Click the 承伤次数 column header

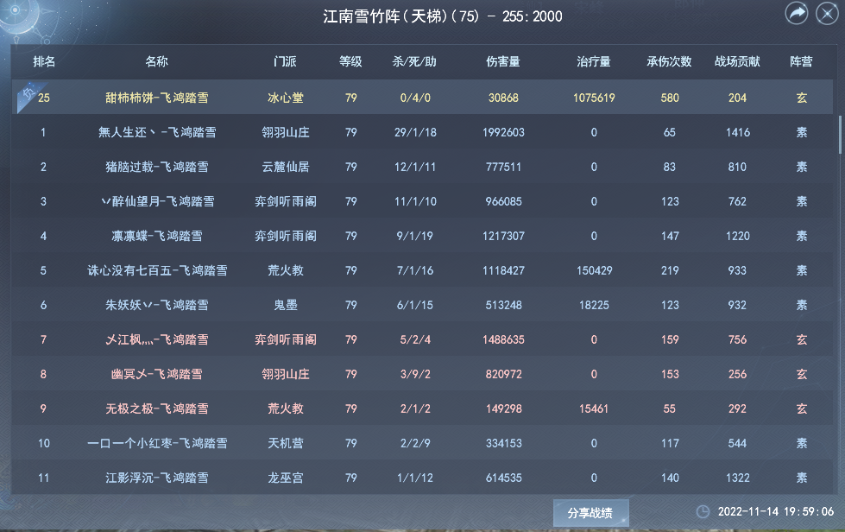pos(669,61)
